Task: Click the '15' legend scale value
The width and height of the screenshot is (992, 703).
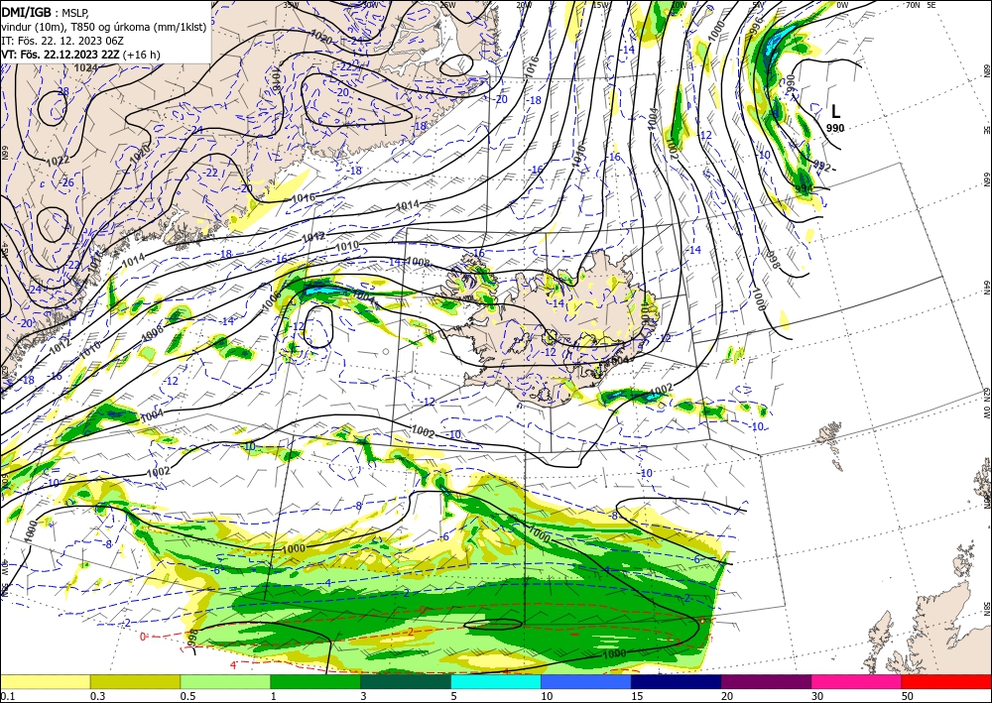Action: (x=637, y=696)
